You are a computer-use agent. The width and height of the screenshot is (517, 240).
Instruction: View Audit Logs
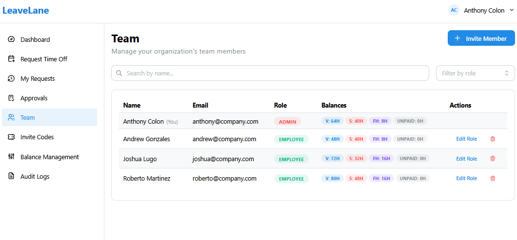click(49, 176)
